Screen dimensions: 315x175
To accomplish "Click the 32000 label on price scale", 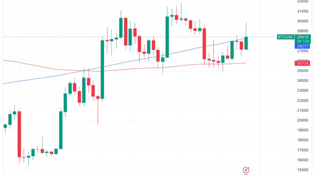I will click(303, 2).
